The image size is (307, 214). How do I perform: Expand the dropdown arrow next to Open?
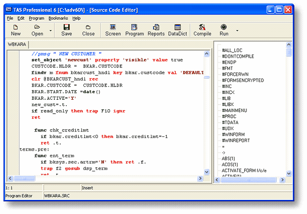(x=50, y=31)
